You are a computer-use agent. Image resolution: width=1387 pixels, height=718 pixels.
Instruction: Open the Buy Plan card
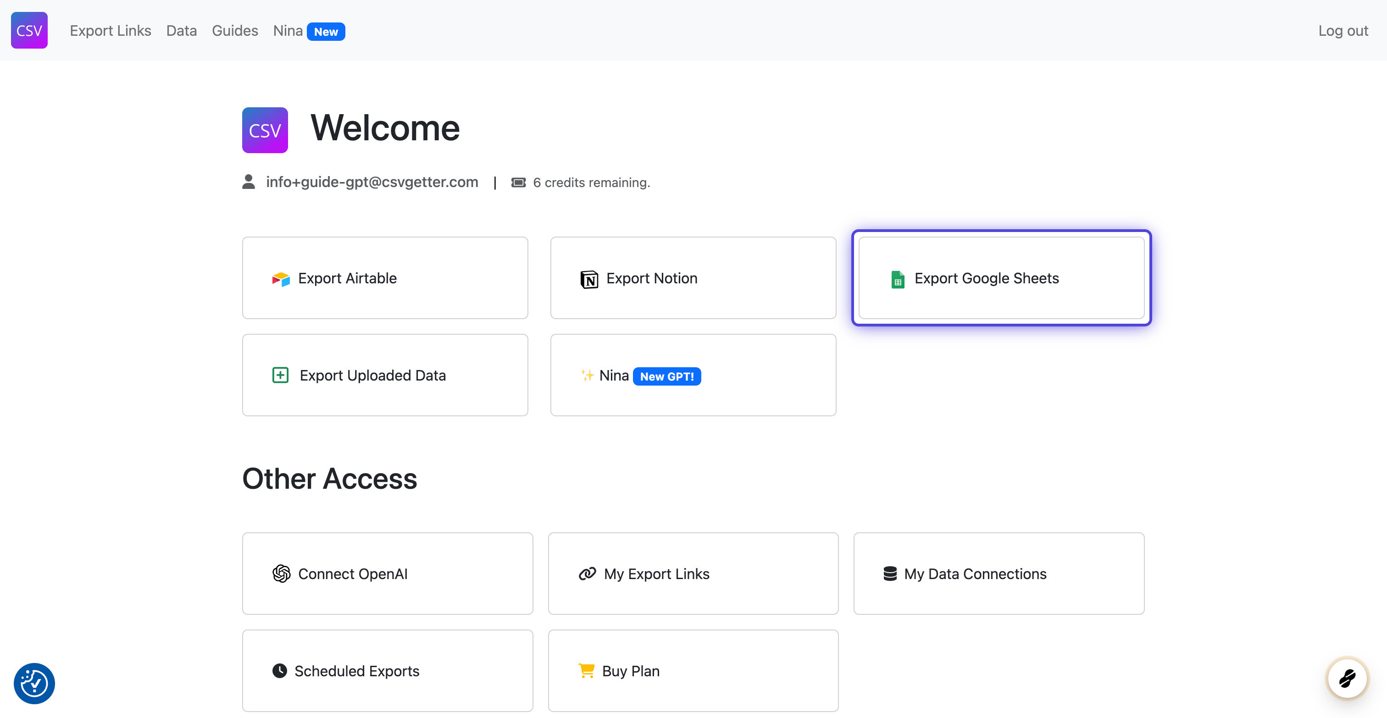click(x=693, y=671)
